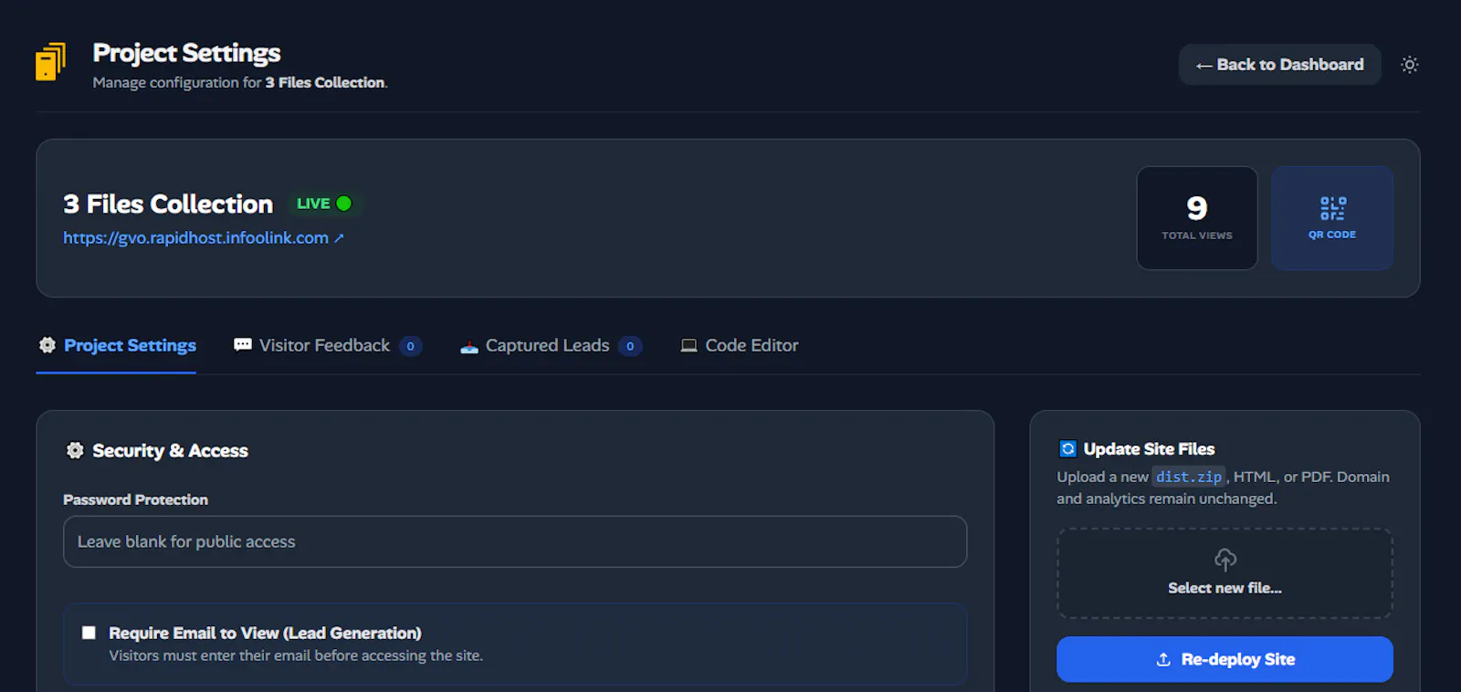Viewport: 1461px width, 692px height.
Task: Click the cloud upload icon in drop zone
Action: 1225,559
